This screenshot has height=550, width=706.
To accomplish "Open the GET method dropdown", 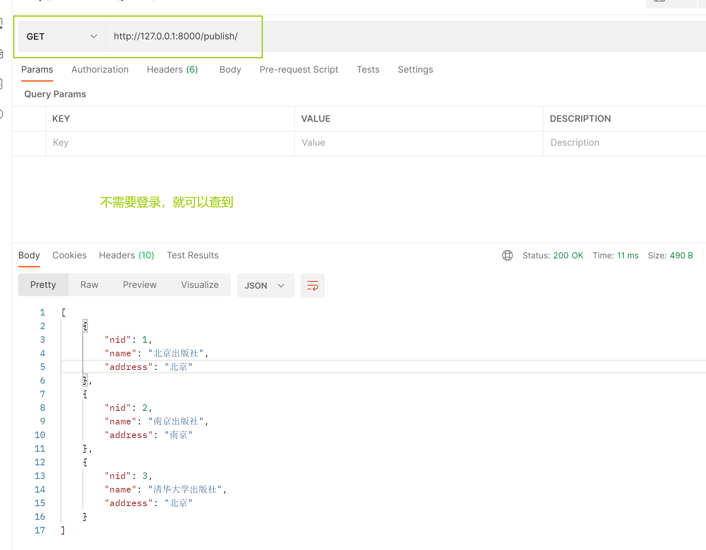I will (x=62, y=36).
